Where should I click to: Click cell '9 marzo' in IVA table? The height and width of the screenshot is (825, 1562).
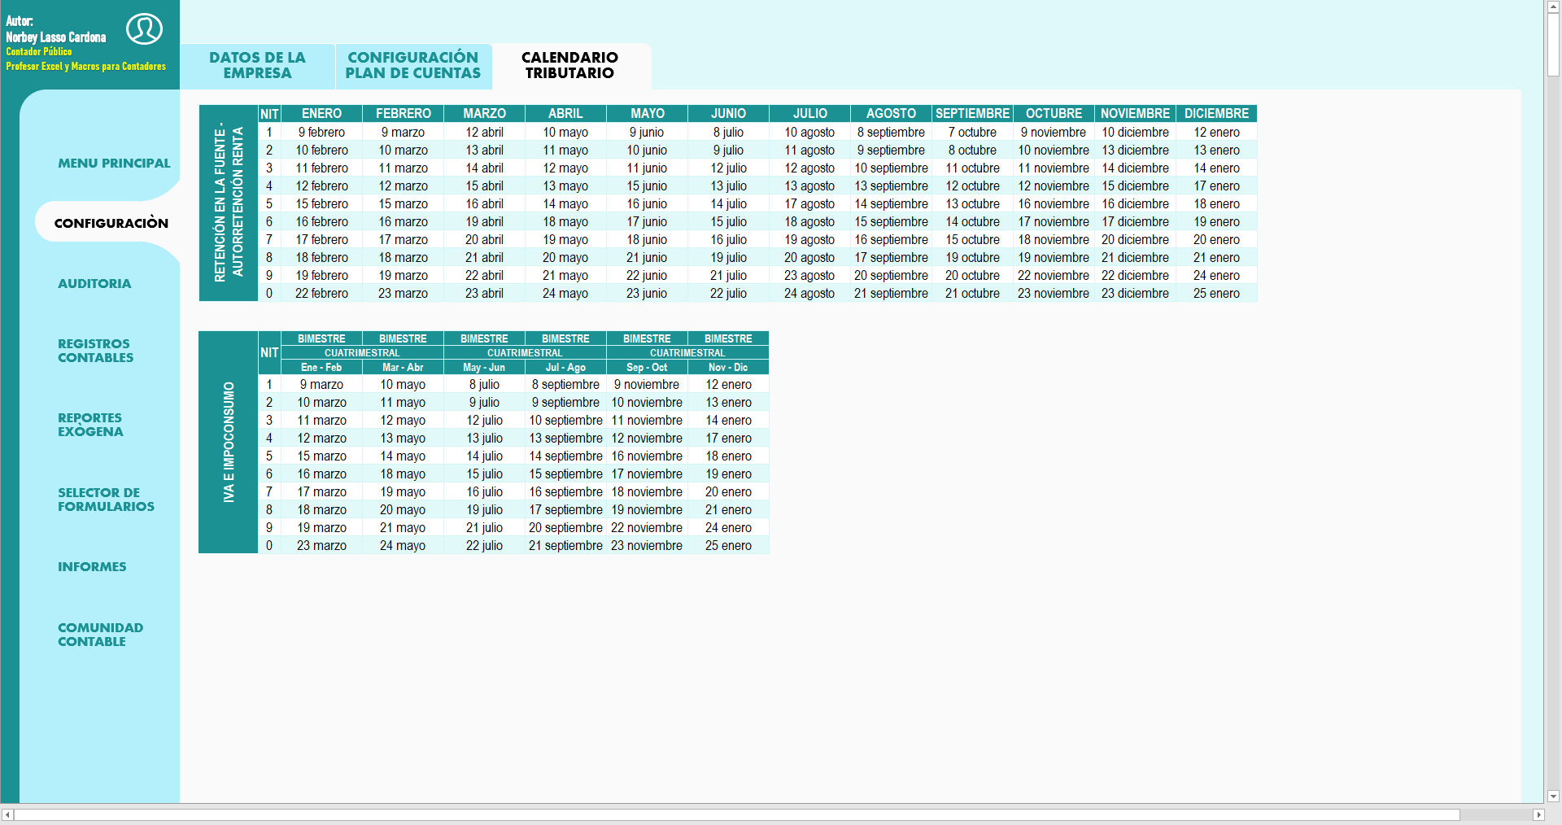click(321, 384)
